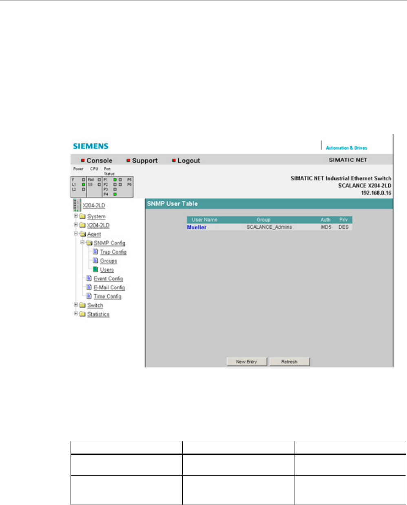The height and width of the screenshot is (505, 407).
Task: Click the Event Config page icon
Action: point(89,278)
